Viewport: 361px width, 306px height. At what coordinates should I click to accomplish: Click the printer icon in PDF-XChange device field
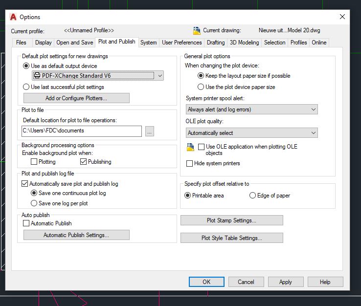coord(37,75)
